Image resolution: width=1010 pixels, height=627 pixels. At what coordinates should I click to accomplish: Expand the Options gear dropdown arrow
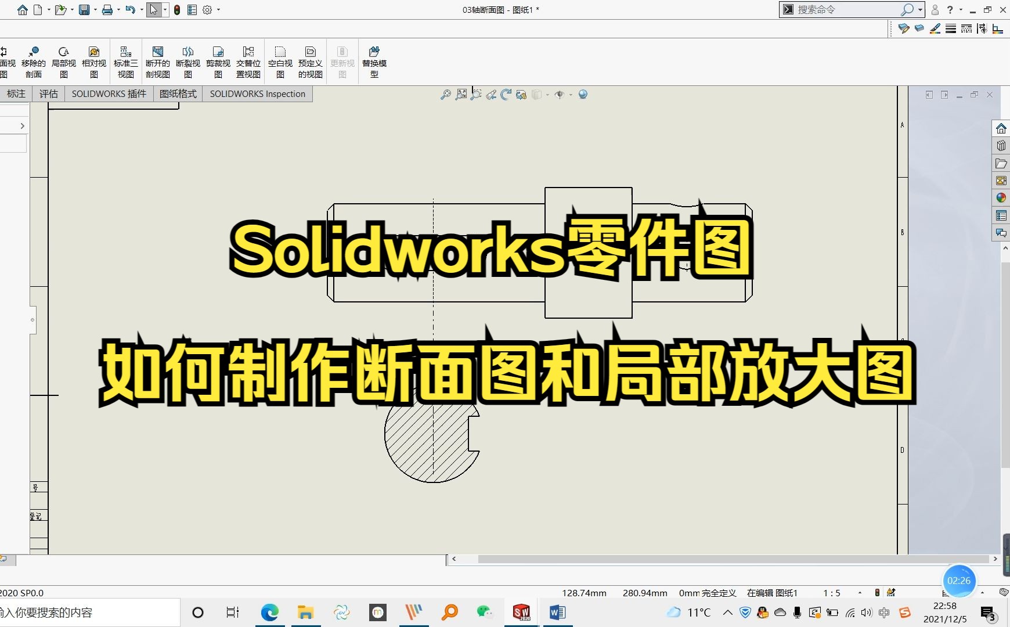click(218, 10)
